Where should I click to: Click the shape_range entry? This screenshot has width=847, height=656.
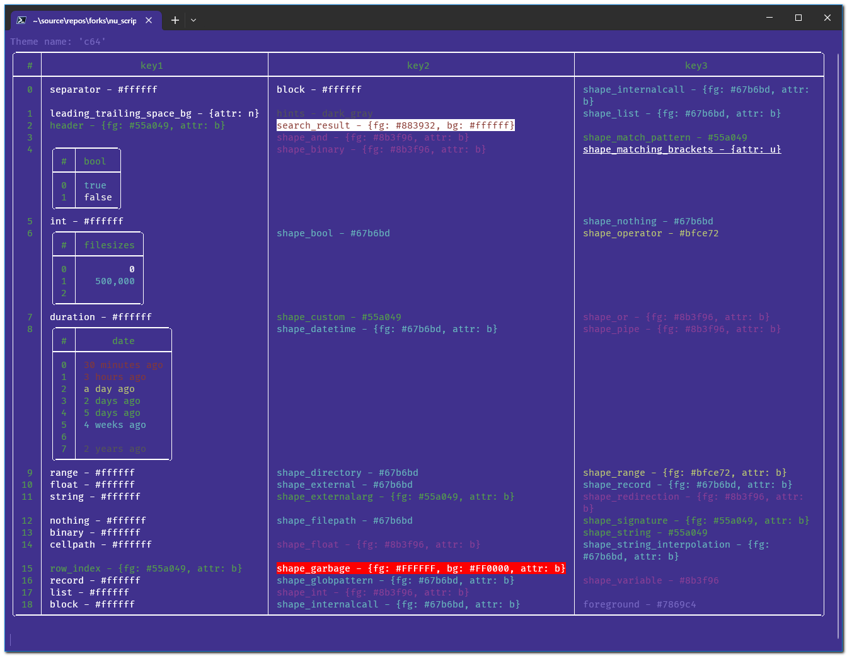click(x=685, y=473)
